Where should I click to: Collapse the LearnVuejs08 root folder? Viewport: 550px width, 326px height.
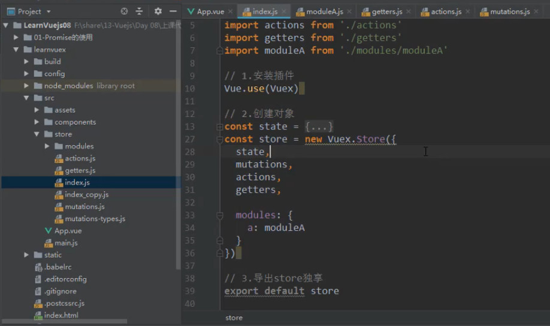pyautogui.click(x=5, y=25)
